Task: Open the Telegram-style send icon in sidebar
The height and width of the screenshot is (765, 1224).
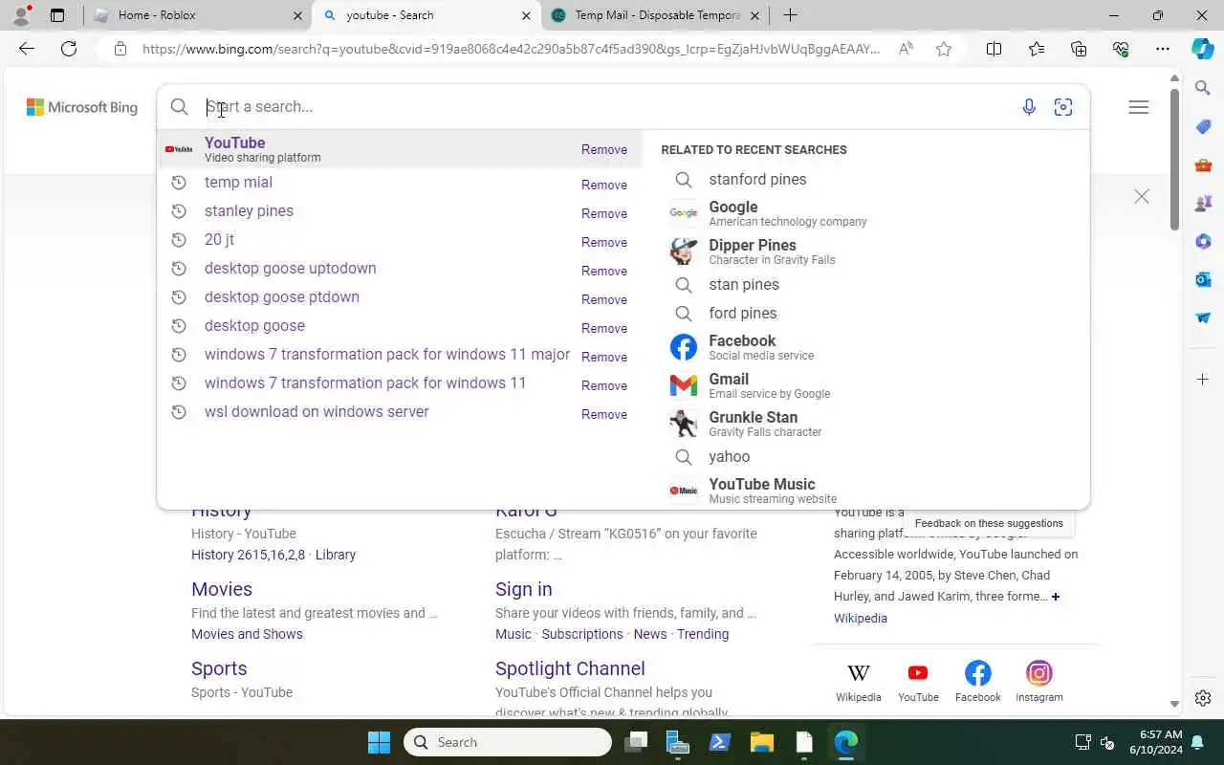Action: pos(1203,317)
